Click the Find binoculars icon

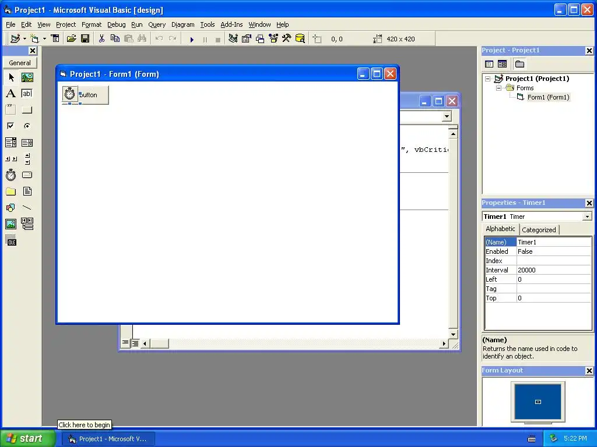click(x=142, y=39)
